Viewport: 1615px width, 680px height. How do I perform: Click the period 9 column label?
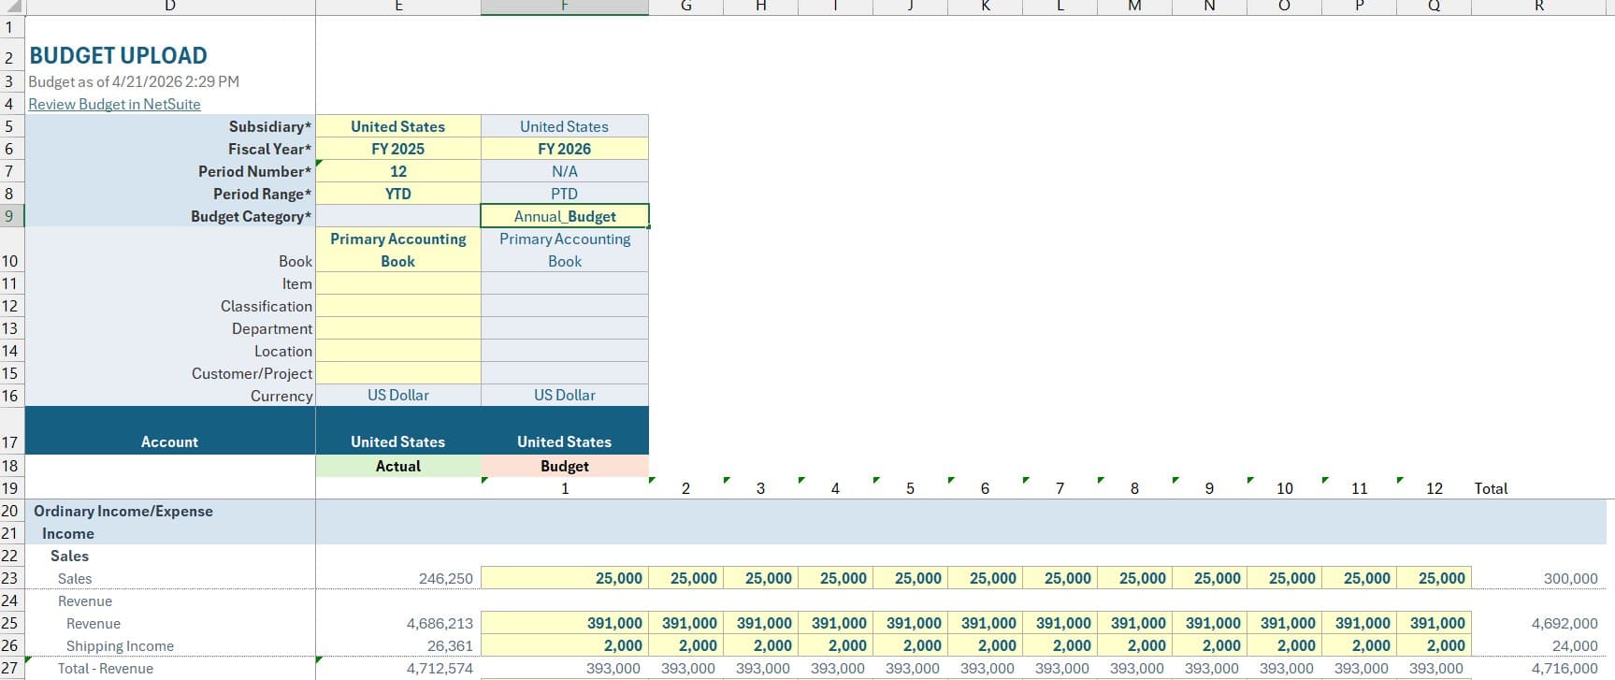pos(1209,488)
